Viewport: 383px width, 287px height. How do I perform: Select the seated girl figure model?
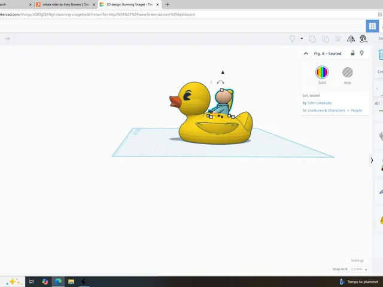(x=222, y=102)
